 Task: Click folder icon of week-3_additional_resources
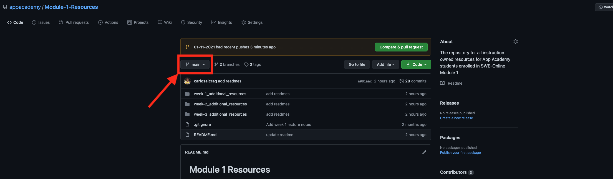pyautogui.click(x=187, y=114)
